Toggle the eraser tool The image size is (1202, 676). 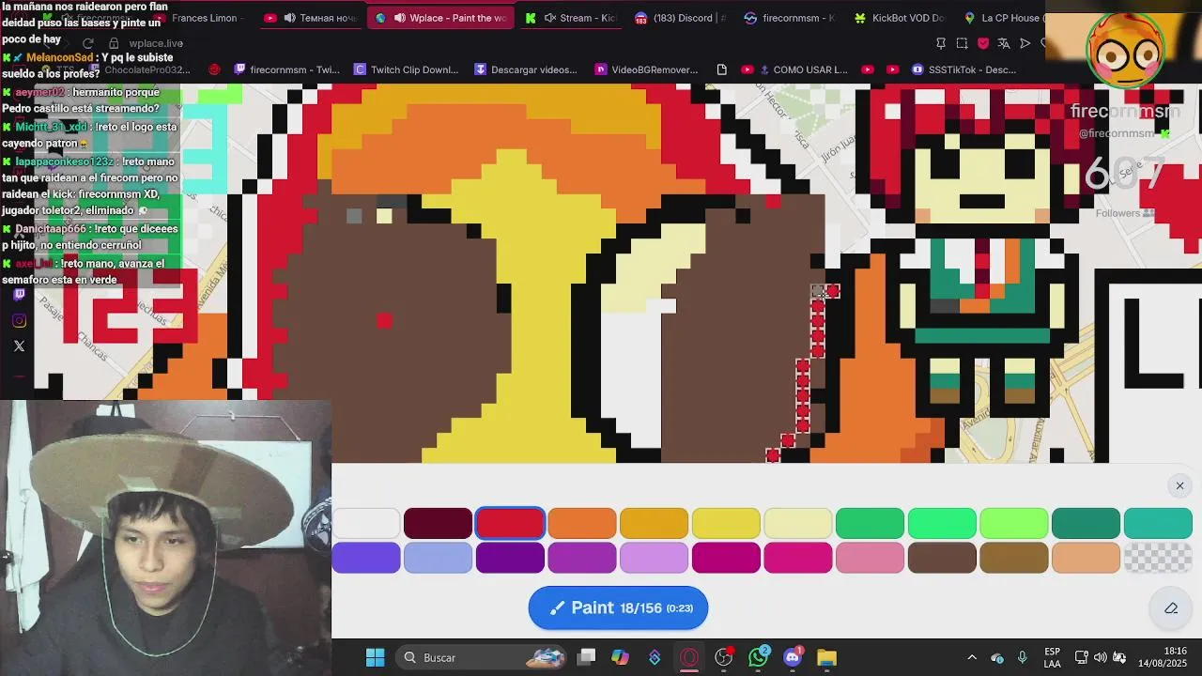coord(1171,608)
